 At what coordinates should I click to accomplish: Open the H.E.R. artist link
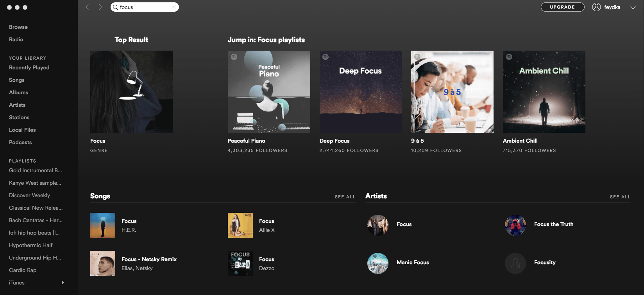(129, 230)
